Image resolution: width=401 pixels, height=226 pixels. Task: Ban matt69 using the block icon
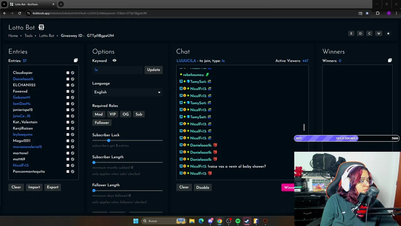(72, 159)
